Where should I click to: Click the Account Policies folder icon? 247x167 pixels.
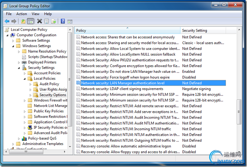[x=30, y=73]
